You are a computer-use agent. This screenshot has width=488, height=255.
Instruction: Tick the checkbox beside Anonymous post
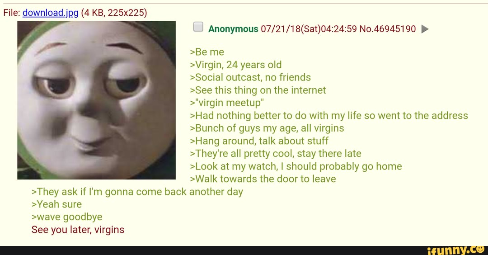click(198, 27)
